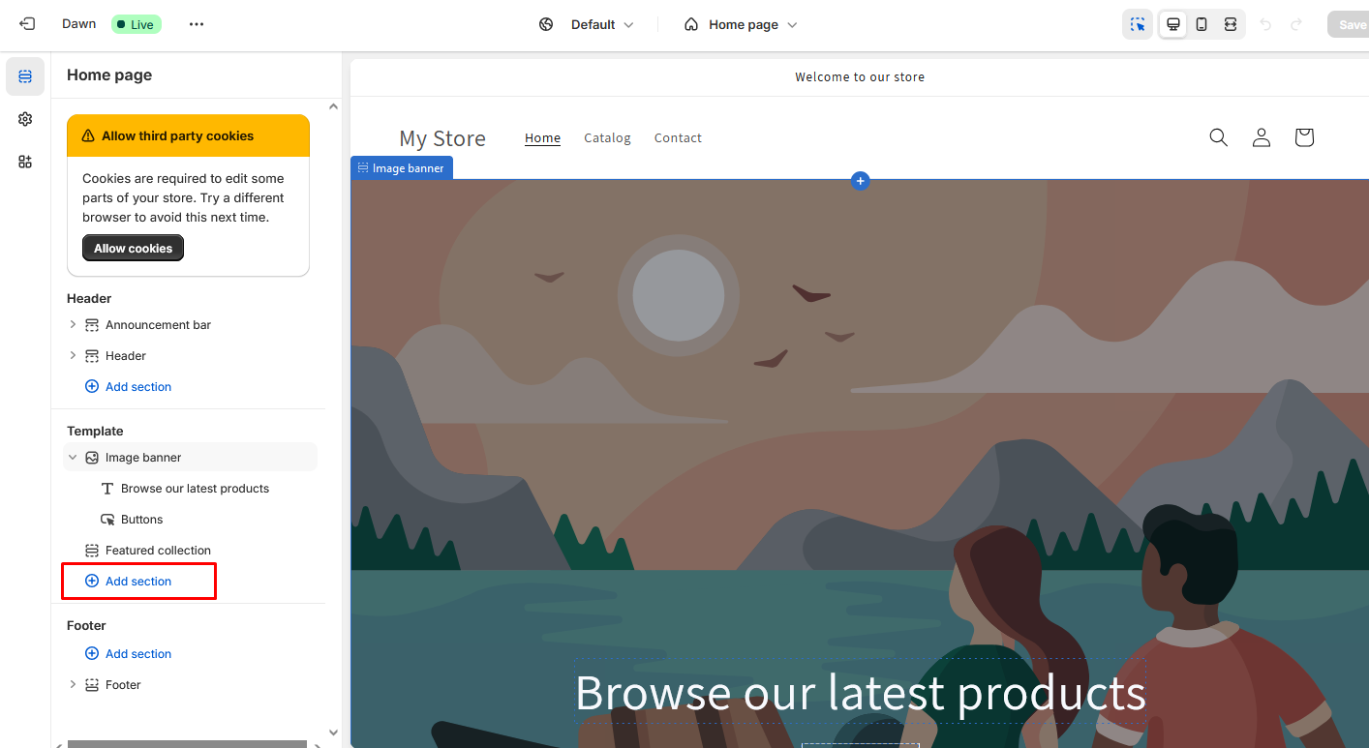1369x748 pixels.
Task: Click the exit editor back icon
Action: pyautogui.click(x=27, y=24)
